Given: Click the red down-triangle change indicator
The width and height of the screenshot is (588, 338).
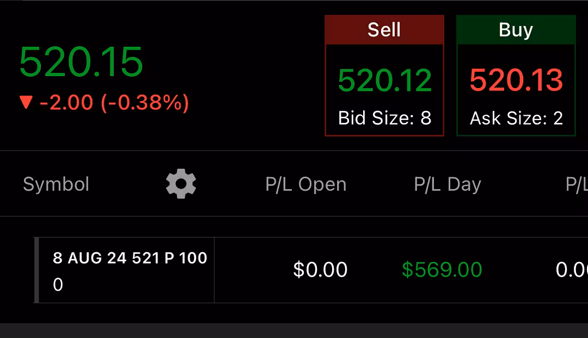Looking at the screenshot, I should pyautogui.click(x=26, y=102).
